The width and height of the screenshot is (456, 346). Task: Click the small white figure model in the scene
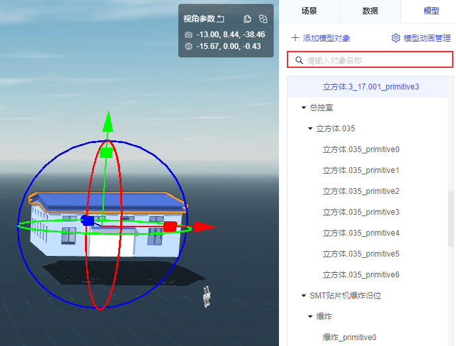206,296
